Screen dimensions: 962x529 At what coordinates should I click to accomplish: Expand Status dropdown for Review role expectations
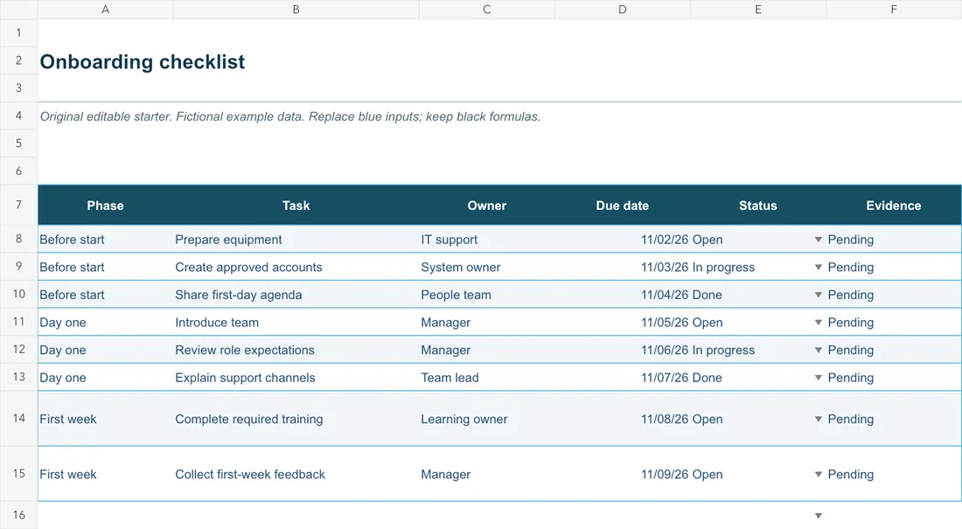pos(818,350)
